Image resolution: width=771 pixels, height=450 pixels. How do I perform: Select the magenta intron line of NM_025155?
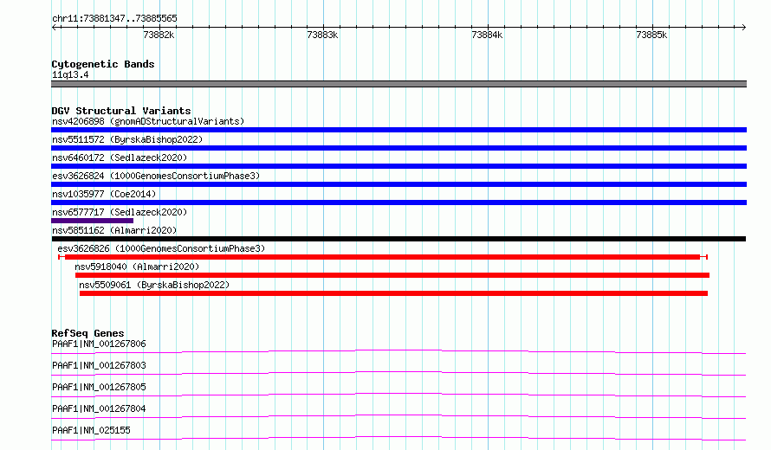click(398, 438)
